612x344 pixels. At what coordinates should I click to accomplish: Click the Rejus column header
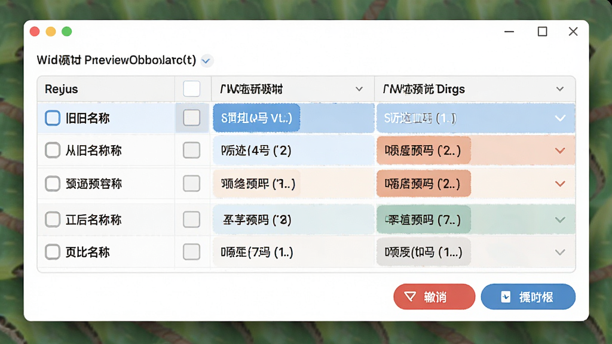62,90
